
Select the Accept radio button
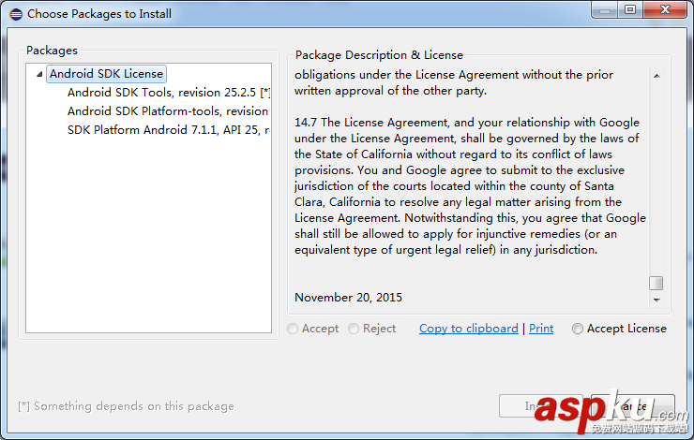click(294, 329)
